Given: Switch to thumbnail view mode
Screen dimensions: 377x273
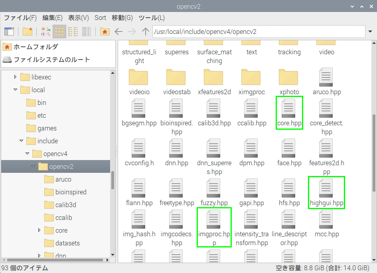Looking at the screenshot, I should tap(46, 32).
